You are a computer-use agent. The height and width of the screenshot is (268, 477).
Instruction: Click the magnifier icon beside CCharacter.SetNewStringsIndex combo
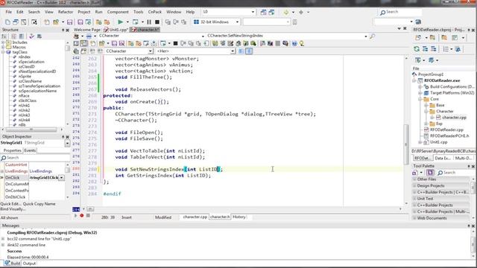372,36
